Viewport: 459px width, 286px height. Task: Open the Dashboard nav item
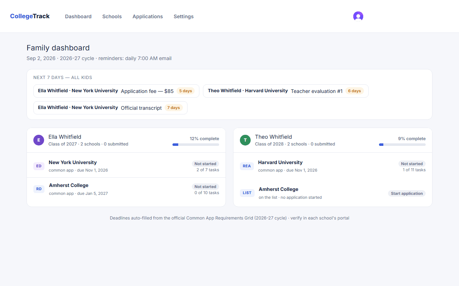78,16
